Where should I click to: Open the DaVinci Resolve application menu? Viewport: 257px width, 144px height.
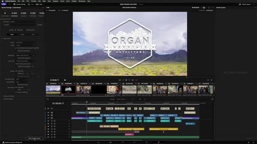[10, 1]
